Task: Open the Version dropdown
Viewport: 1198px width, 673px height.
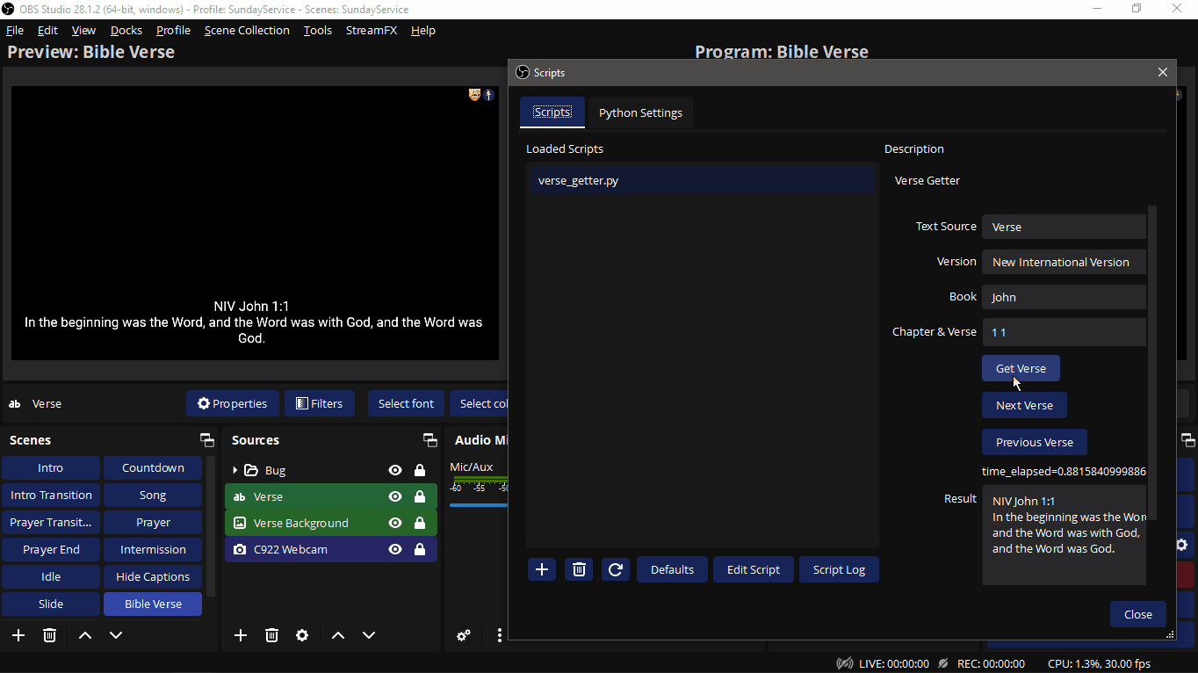Action: [x=1064, y=262]
